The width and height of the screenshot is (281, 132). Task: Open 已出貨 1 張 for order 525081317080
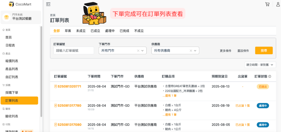243,125
